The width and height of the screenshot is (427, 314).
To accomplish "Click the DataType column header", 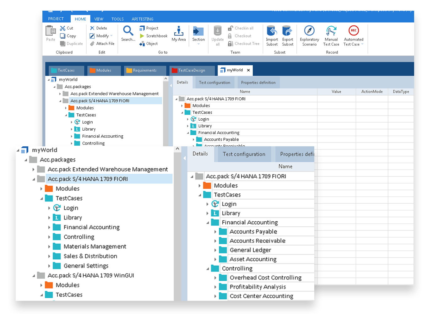I will pyautogui.click(x=401, y=92).
